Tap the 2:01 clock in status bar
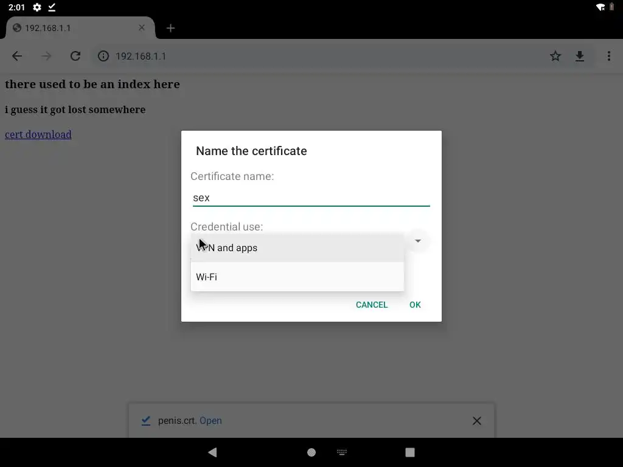 [x=16, y=7]
